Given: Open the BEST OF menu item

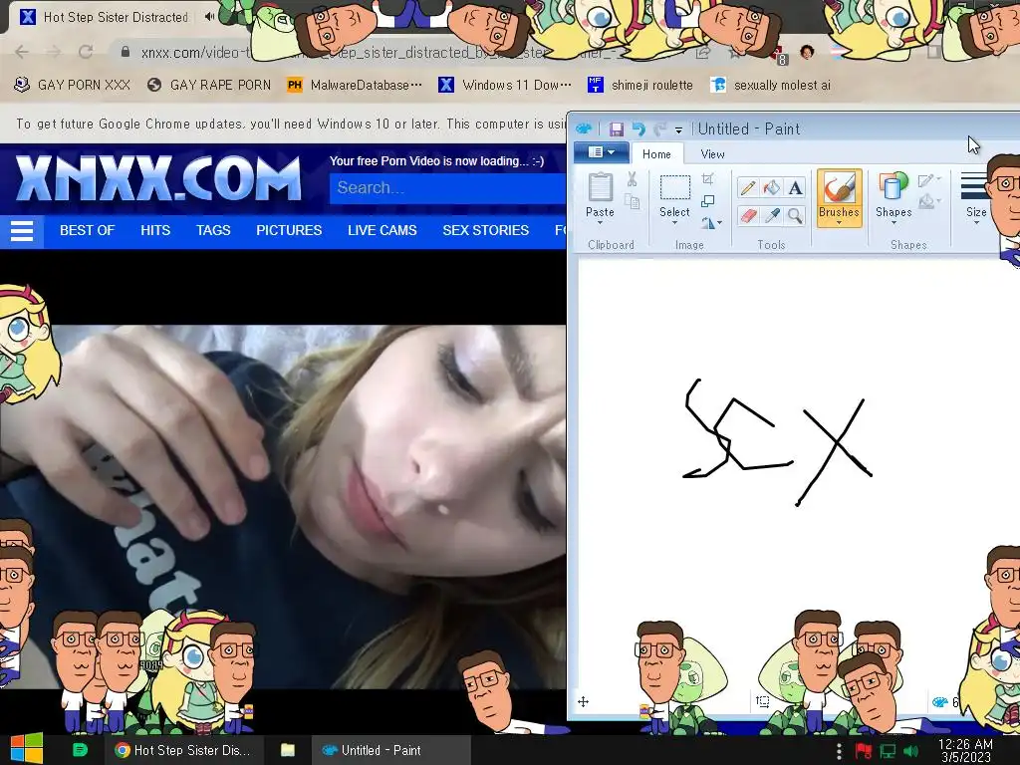Looking at the screenshot, I should pos(88,230).
